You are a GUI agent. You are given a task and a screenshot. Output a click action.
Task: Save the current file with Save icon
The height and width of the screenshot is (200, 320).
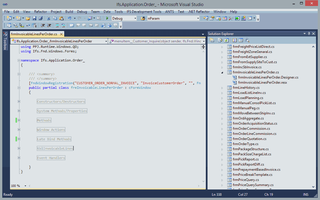pyautogui.click(x=34, y=18)
